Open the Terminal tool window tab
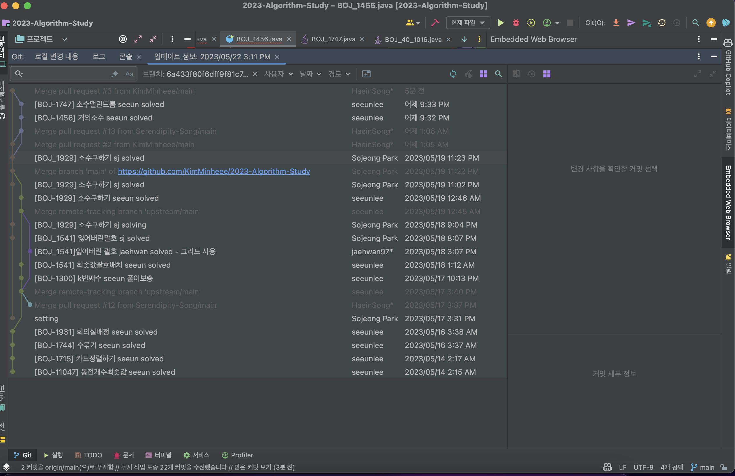This screenshot has width=735, height=476. pos(158,455)
